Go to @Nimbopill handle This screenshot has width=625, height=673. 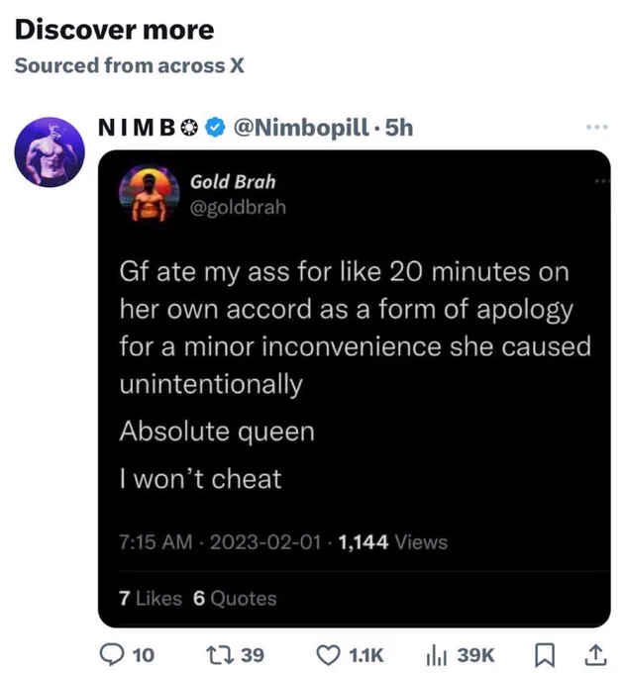tap(301, 128)
